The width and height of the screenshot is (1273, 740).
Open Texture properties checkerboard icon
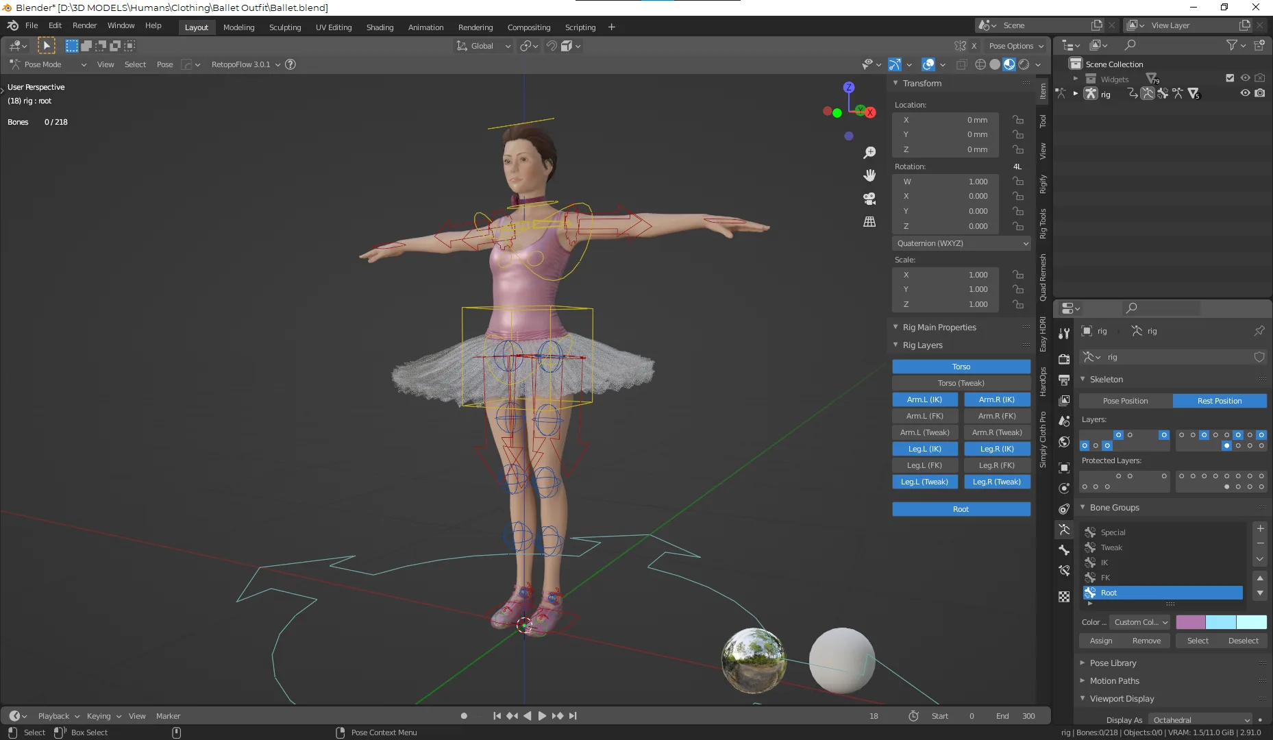tap(1064, 596)
